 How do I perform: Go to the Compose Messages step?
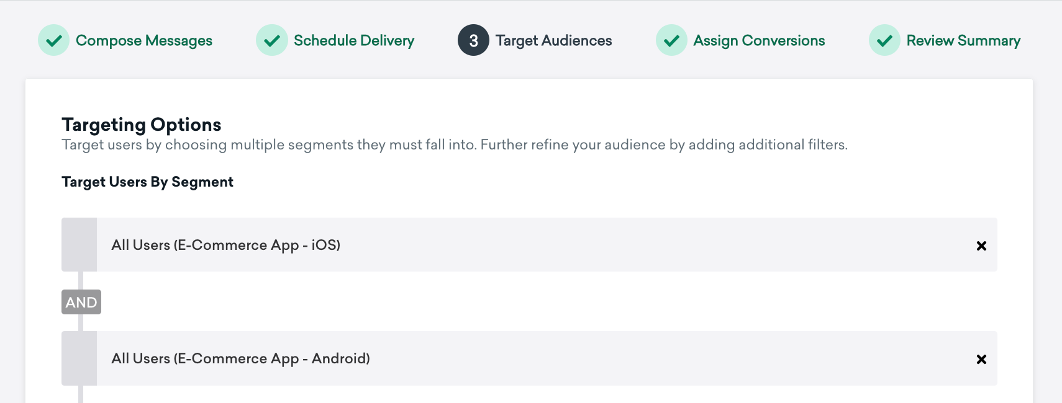(143, 40)
